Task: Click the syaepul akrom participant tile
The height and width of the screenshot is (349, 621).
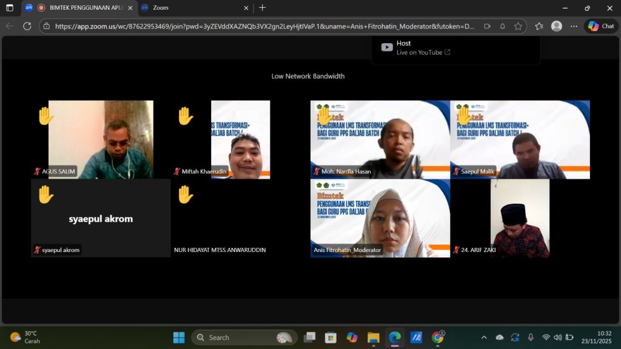Action: [101, 218]
